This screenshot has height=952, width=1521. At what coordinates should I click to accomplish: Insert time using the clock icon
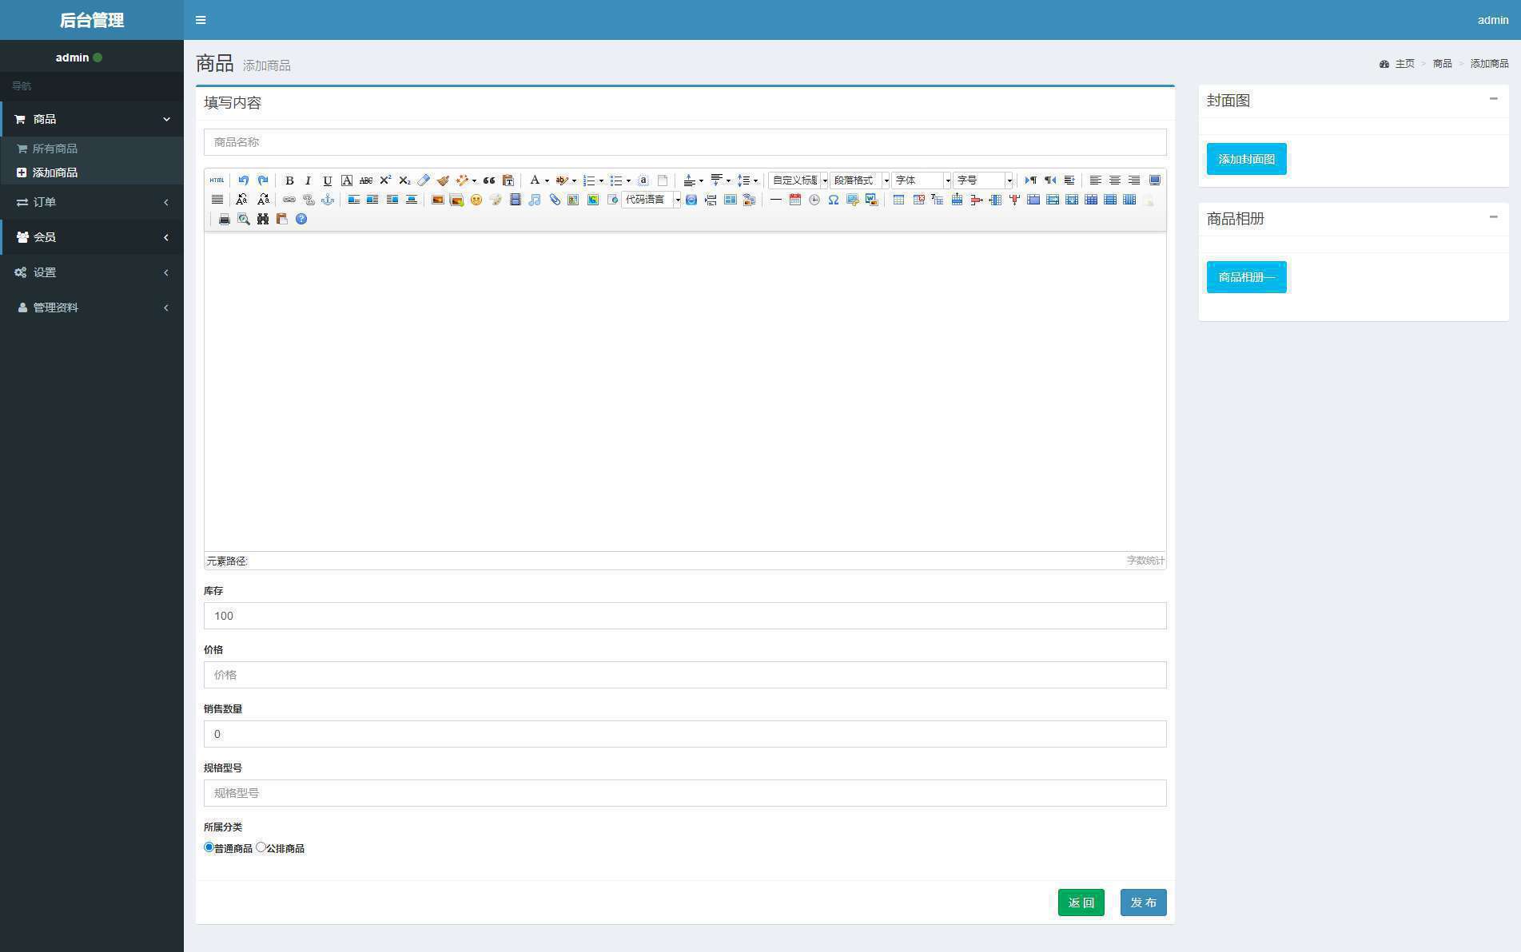(814, 200)
